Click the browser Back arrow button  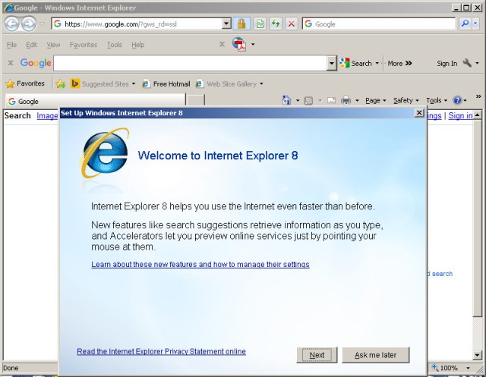[x=11, y=24]
